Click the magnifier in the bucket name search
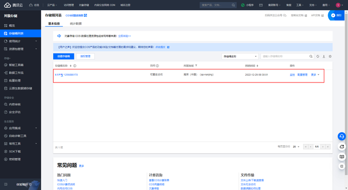 [x=311, y=56]
